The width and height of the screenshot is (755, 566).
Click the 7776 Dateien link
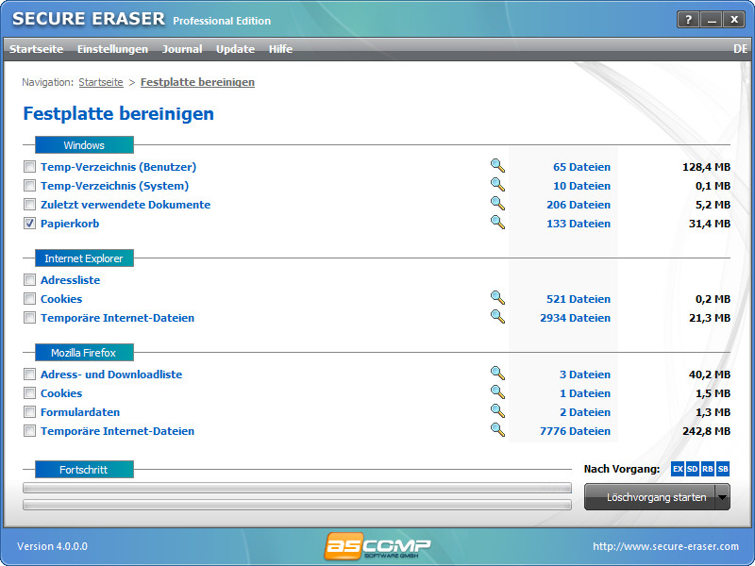pos(575,431)
